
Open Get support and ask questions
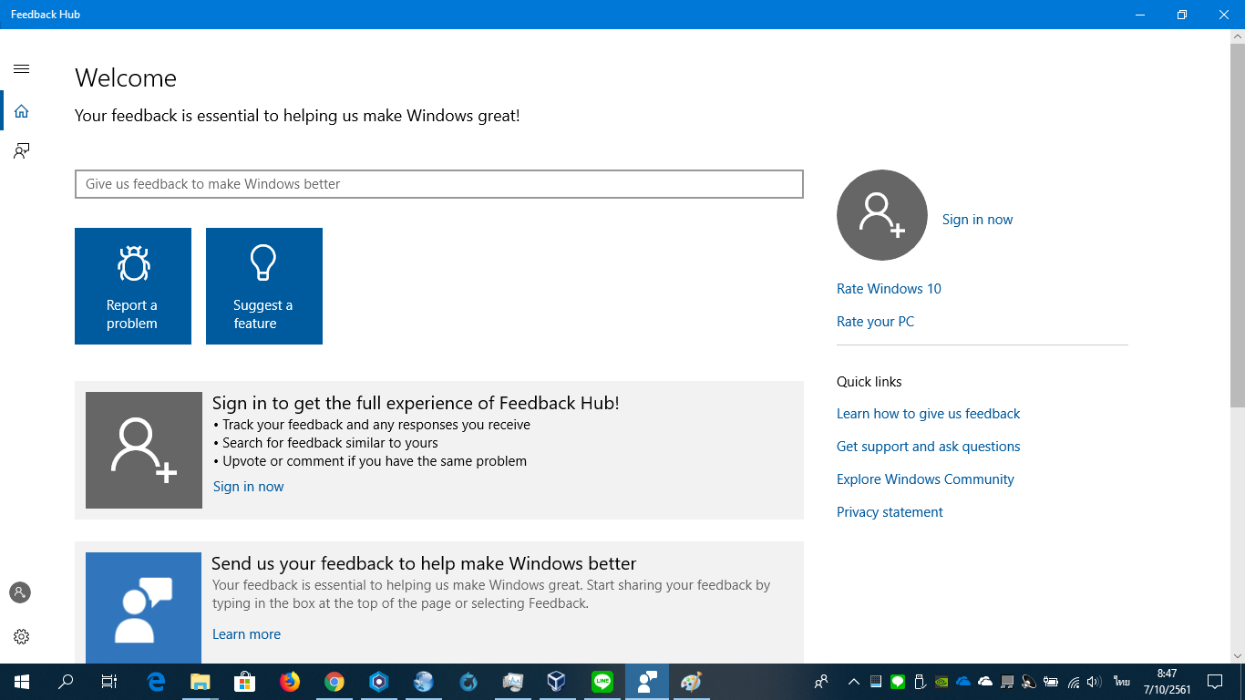click(x=928, y=447)
